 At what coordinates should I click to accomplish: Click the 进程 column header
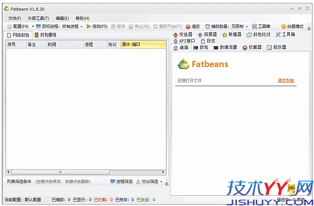[x=95, y=45]
